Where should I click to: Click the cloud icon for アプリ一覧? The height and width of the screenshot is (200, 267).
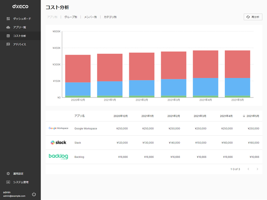8,27
